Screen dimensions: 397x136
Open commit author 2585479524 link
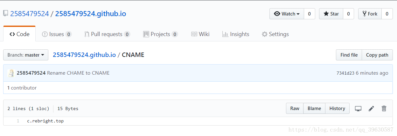pyautogui.click(x=31, y=73)
